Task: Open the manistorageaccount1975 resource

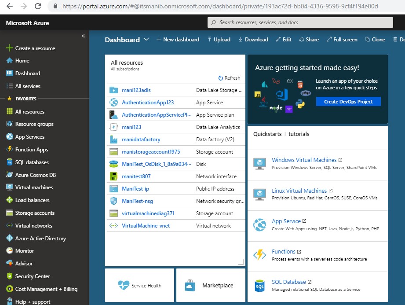Action: (151, 152)
